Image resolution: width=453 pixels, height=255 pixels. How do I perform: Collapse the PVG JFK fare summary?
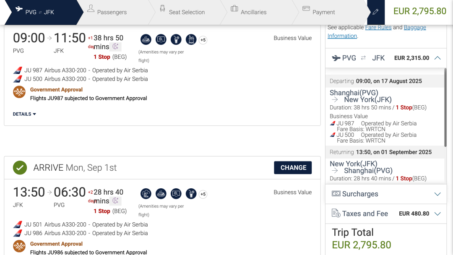click(437, 58)
